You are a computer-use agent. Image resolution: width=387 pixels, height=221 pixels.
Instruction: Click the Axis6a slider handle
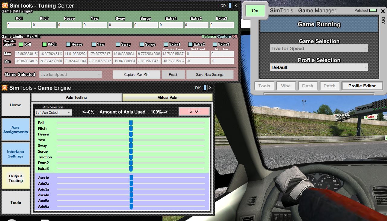coord(131,207)
